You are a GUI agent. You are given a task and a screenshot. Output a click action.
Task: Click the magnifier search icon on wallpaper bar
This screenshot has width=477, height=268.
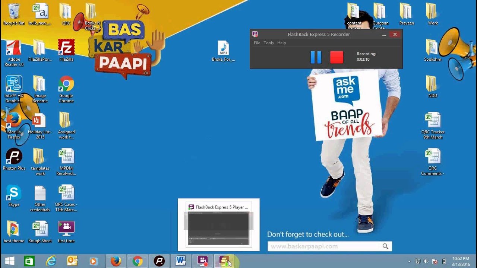click(x=385, y=246)
